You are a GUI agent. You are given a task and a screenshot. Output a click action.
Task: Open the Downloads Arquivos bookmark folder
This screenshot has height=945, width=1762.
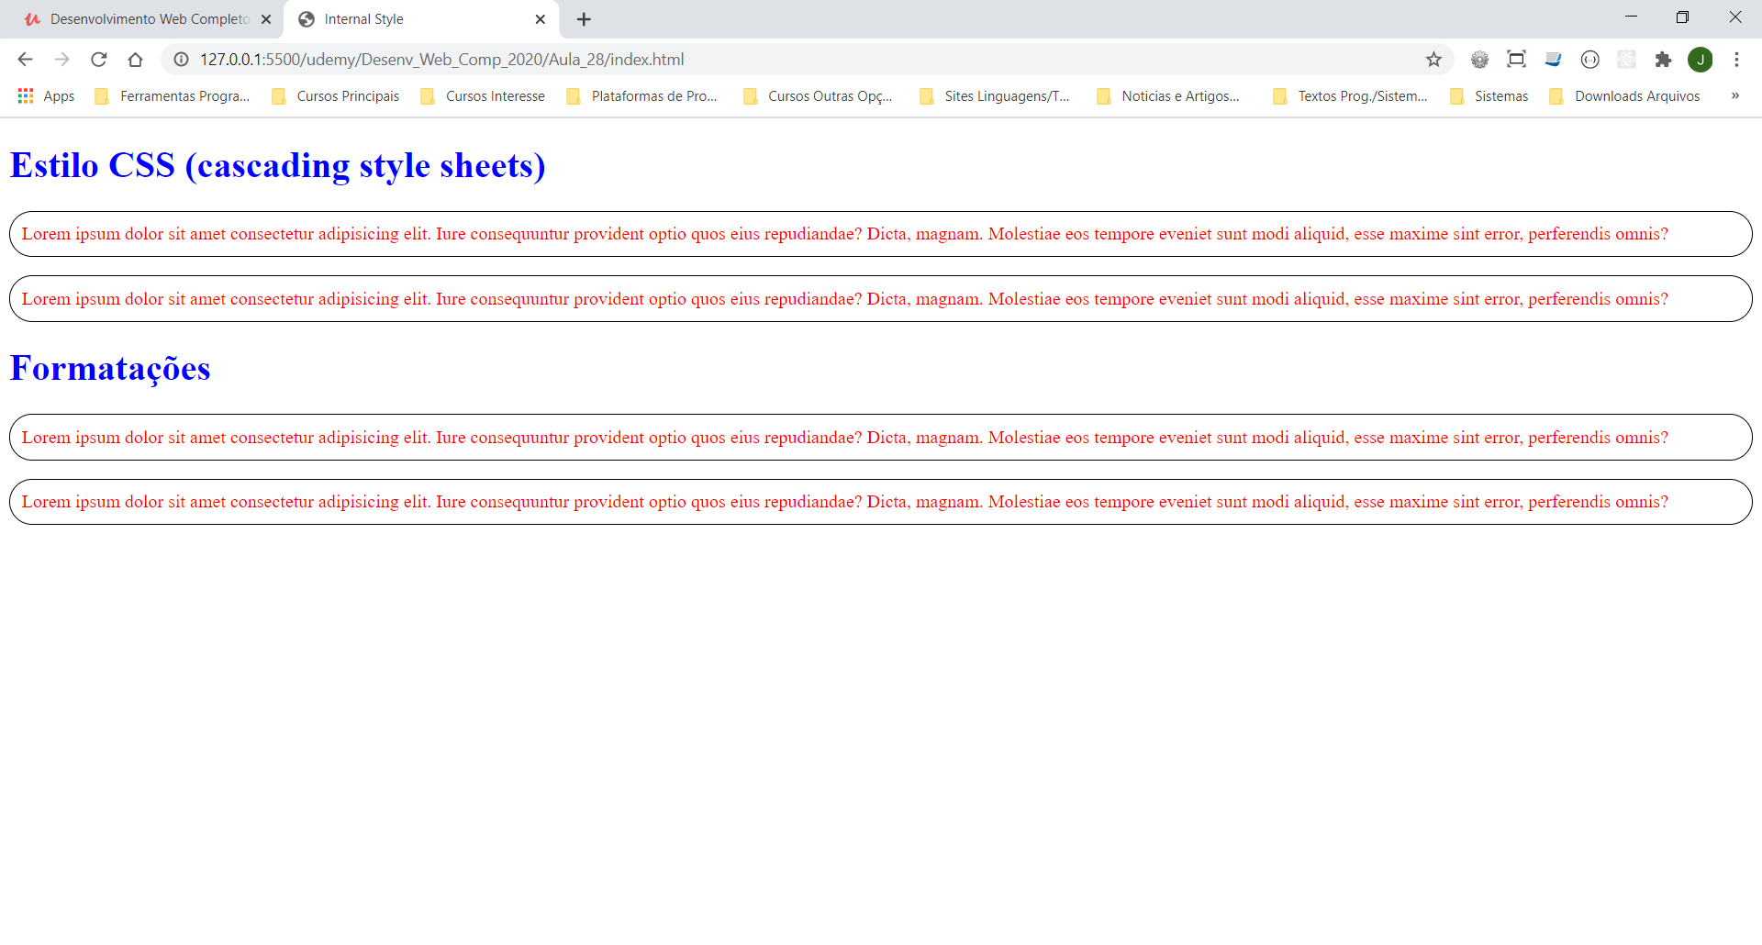[x=1625, y=96]
